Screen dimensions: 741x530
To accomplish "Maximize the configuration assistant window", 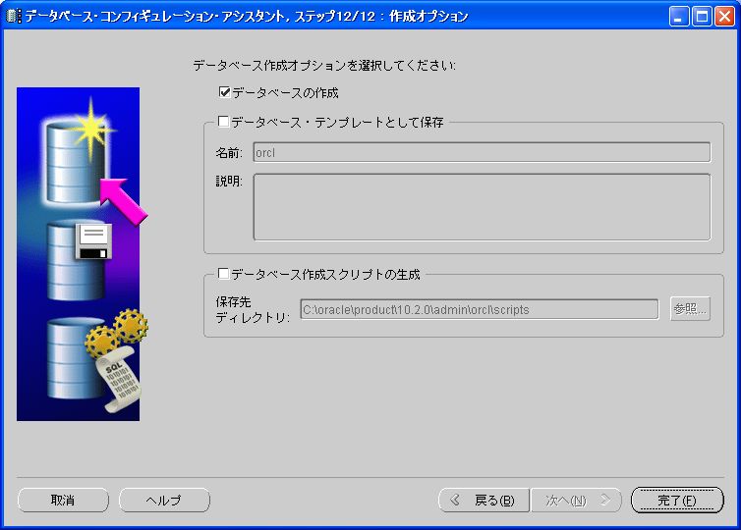I will [x=702, y=17].
